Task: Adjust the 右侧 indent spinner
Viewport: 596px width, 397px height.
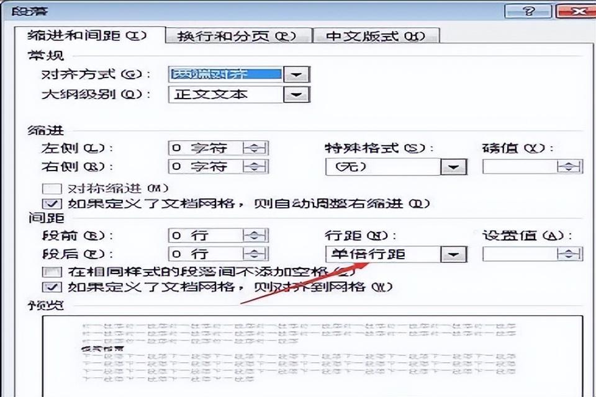Action: click(255, 166)
